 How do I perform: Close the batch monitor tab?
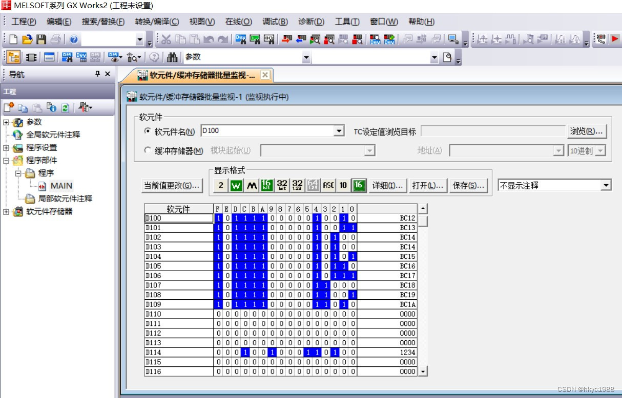click(265, 75)
